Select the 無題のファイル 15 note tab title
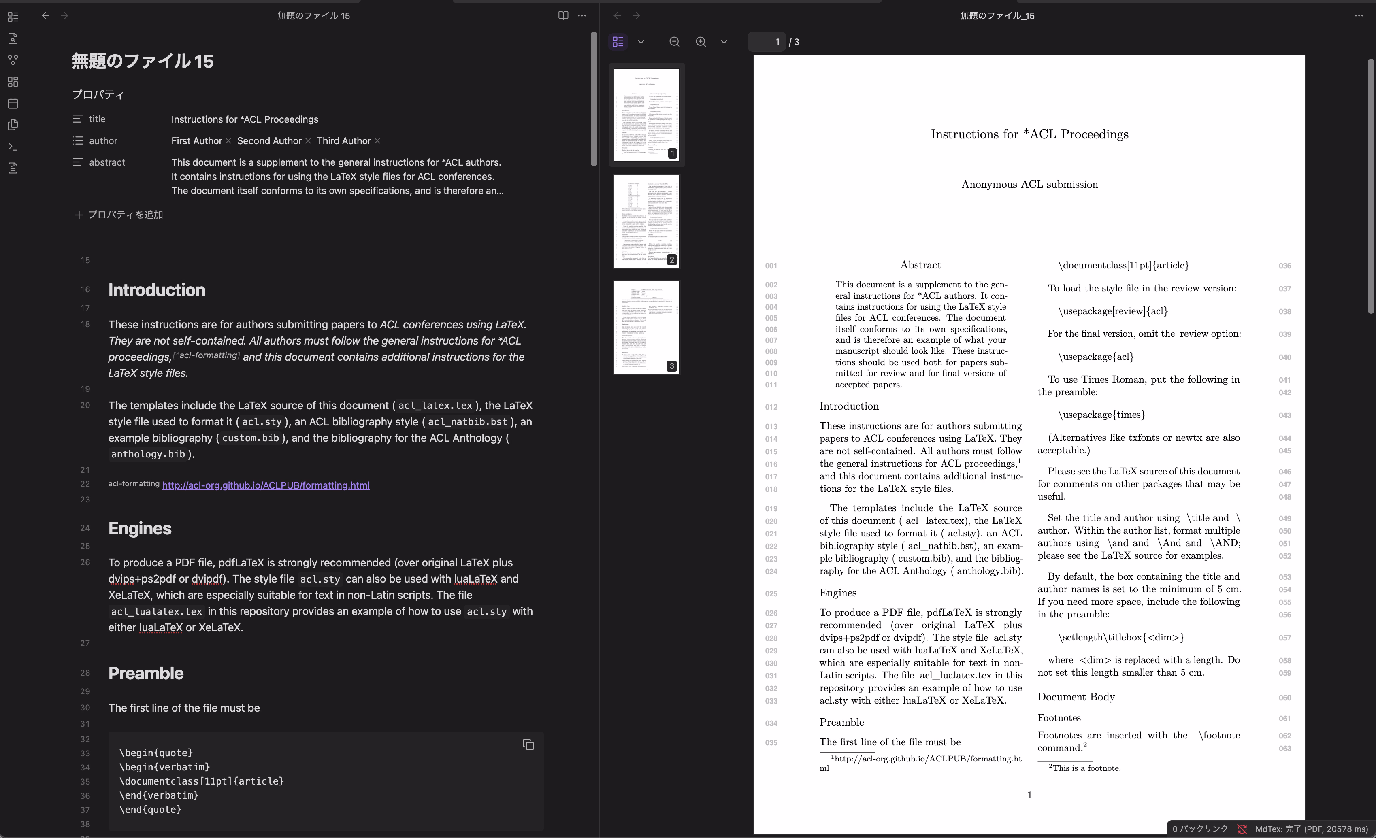 tap(314, 16)
